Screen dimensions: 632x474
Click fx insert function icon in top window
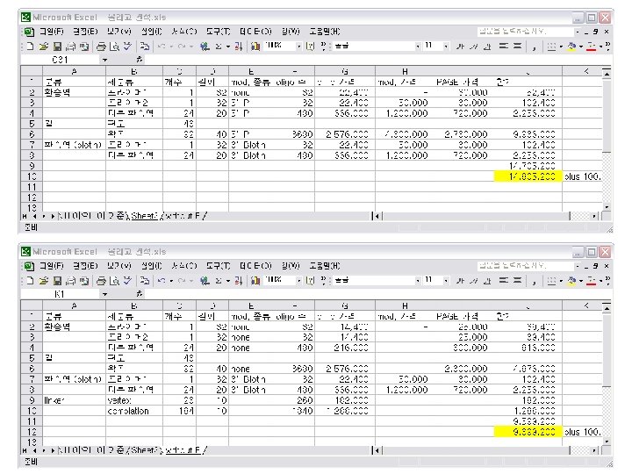pos(140,60)
